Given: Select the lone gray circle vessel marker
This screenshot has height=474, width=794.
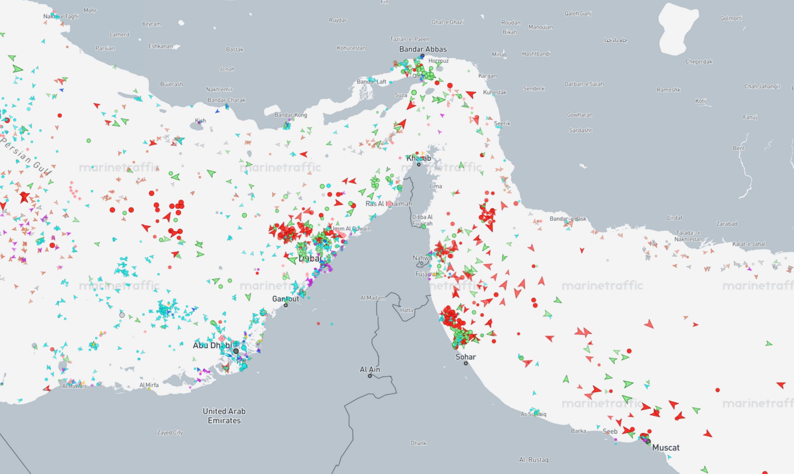Looking at the screenshot, I should (x=122, y=315).
